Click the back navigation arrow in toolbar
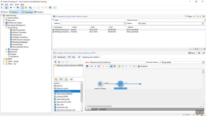Image resolution: width=206 pixels, height=116 pixels. (11, 8)
